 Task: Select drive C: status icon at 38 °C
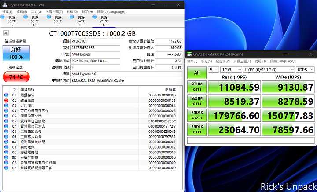tap(3, 17)
